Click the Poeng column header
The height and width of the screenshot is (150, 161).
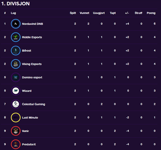click(x=151, y=13)
